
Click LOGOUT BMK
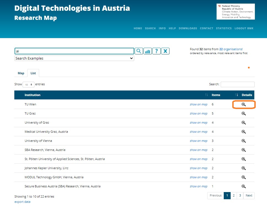pyautogui.click(x=244, y=28)
